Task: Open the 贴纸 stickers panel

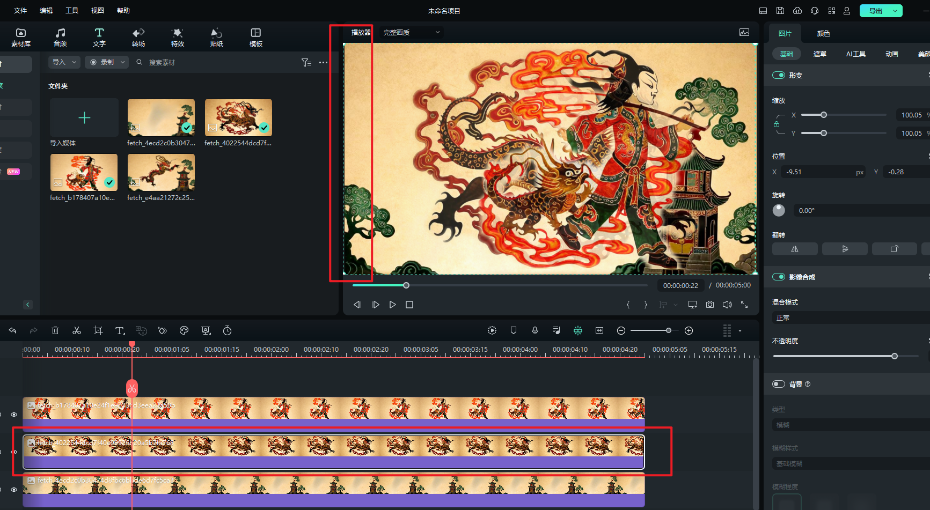Action: click(216, 37)
